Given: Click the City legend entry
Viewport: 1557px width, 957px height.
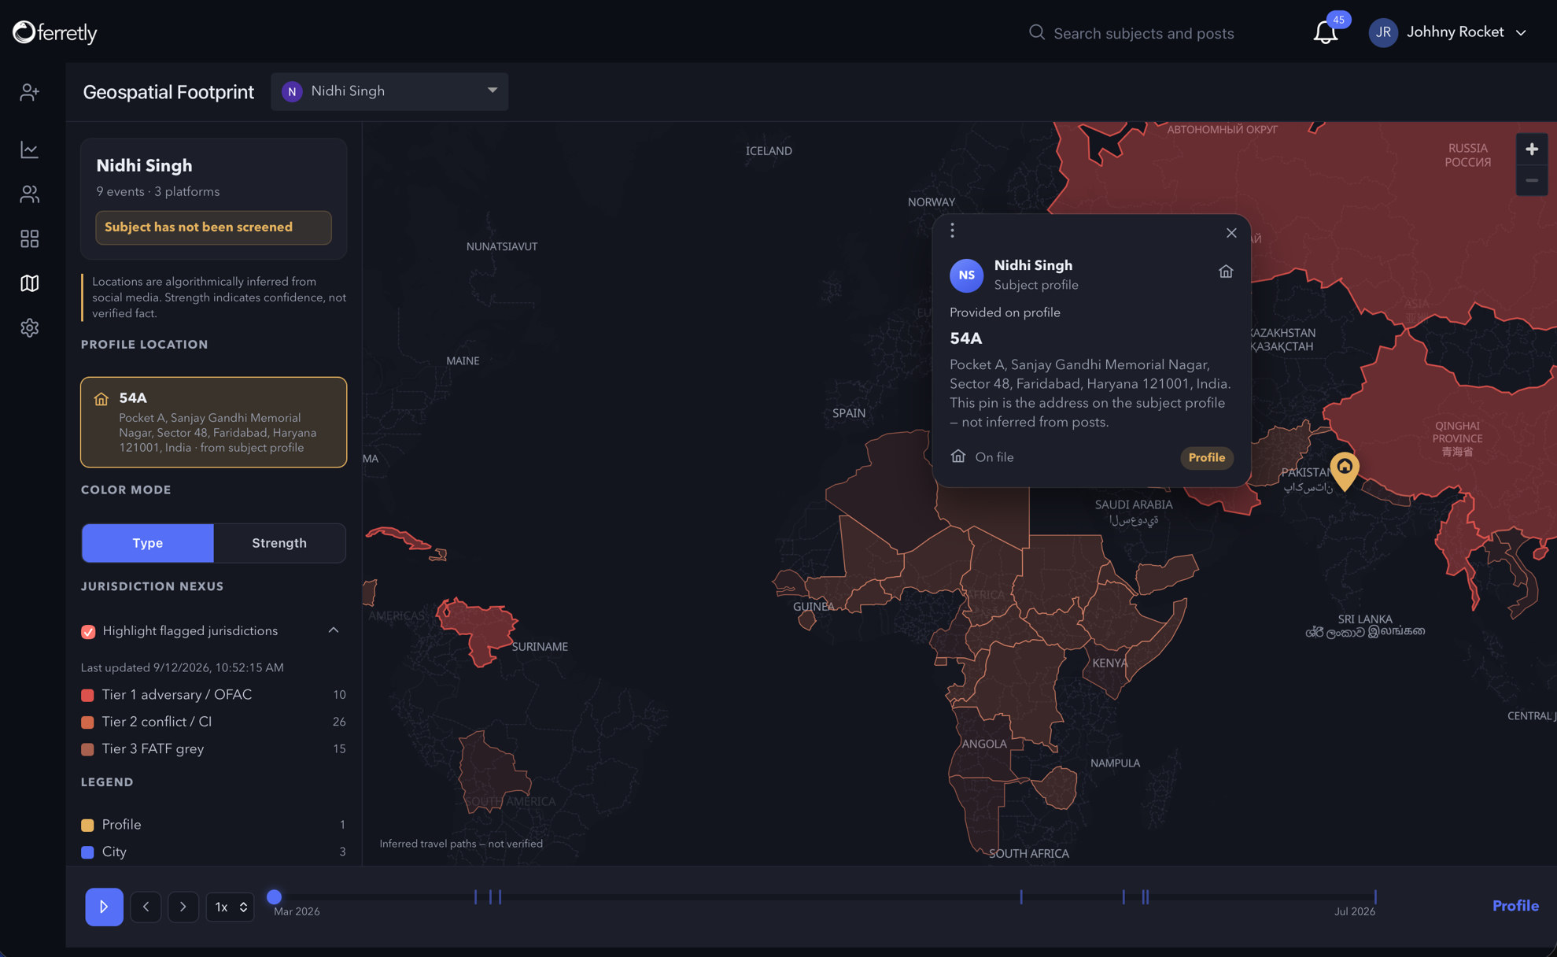Looking at the screenshot, I should point(213,852).
